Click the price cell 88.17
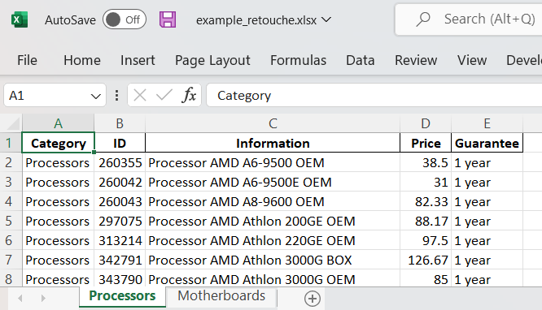 (x=426, y=221)
